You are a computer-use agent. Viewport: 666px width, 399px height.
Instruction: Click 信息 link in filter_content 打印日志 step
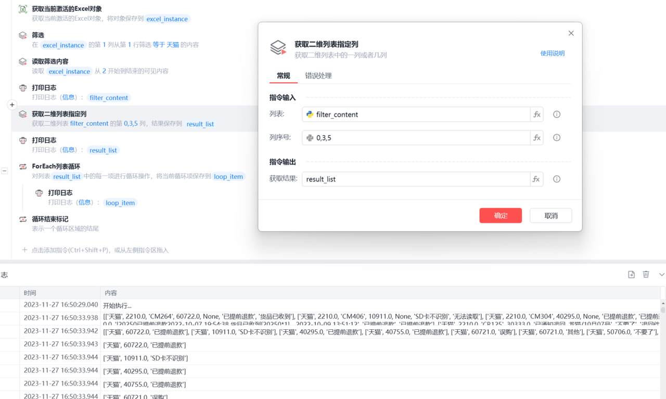tap(69, 97)
